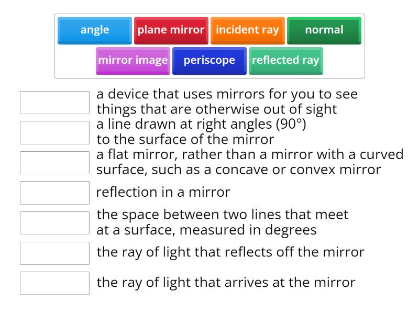Viewport: 419px width, 314px height.
Task: Select the 'periscope' word tile
Action: click(209, 60)
